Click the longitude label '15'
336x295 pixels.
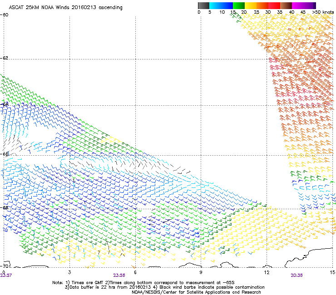(x=332, y=272)
